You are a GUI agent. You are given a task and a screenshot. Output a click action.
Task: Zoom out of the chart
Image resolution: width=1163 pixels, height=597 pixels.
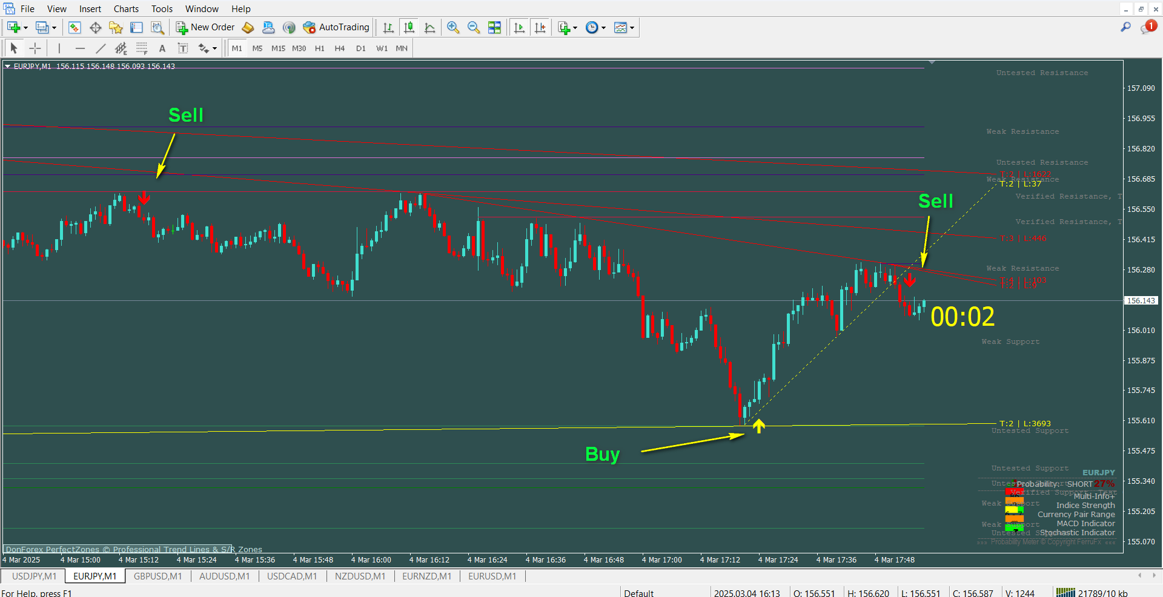pos(474,27)
